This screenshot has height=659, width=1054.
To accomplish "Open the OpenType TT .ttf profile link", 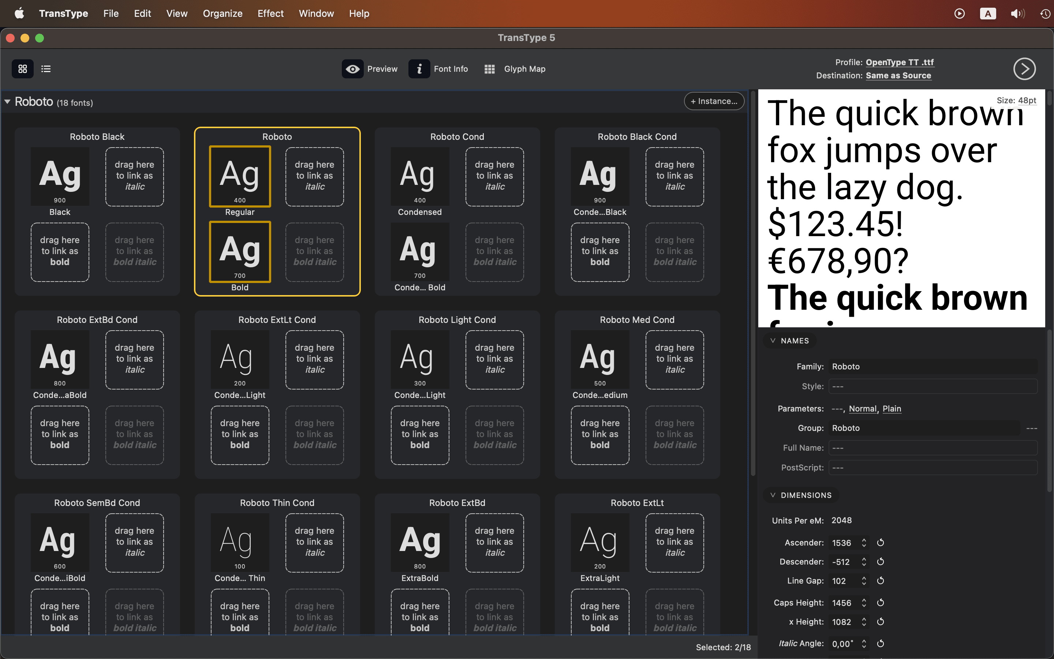I will 900,62.
